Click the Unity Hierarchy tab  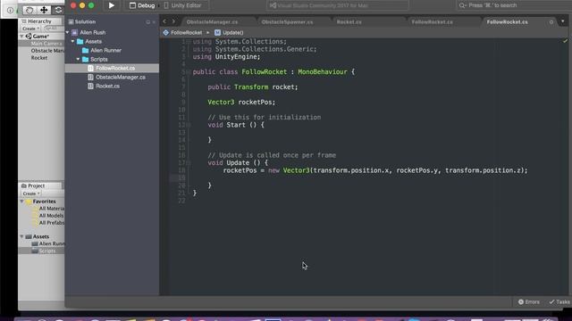pos(37,21)
